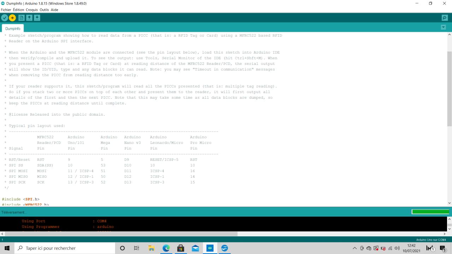Screen dimensions: 452x254
Task: Click the console horizontal scrollbar thumb
Action: coord(121,234)
